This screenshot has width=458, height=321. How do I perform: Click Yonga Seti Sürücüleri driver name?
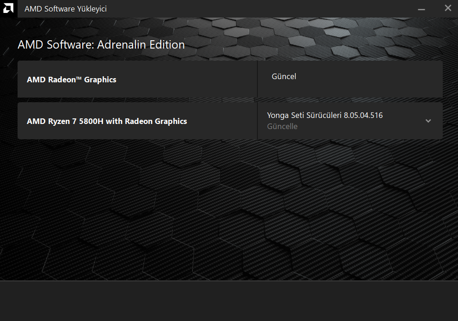[x=304, y=115]
